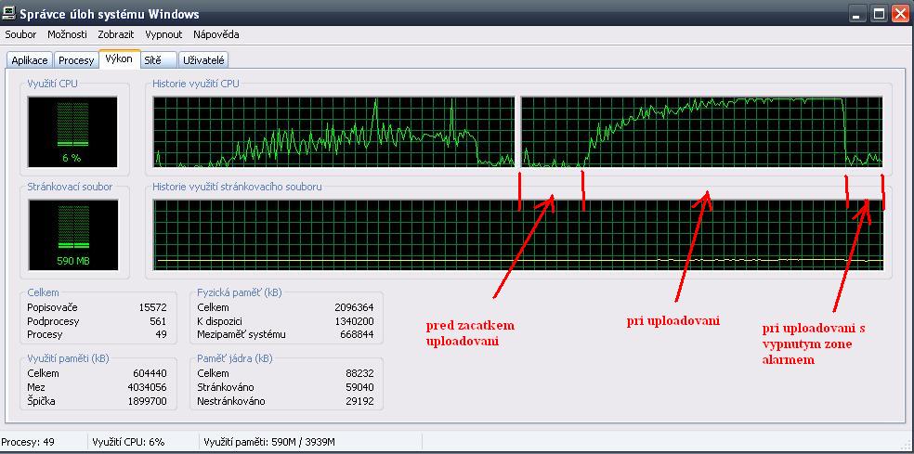The image size is (914, 454).
Task: Open the Nápověda menu
Action: [x=216, y=34]
